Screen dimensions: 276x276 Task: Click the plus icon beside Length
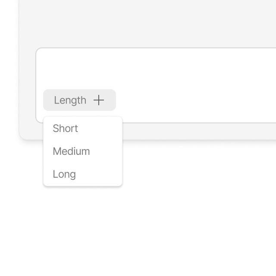click(x=99, y=100)
